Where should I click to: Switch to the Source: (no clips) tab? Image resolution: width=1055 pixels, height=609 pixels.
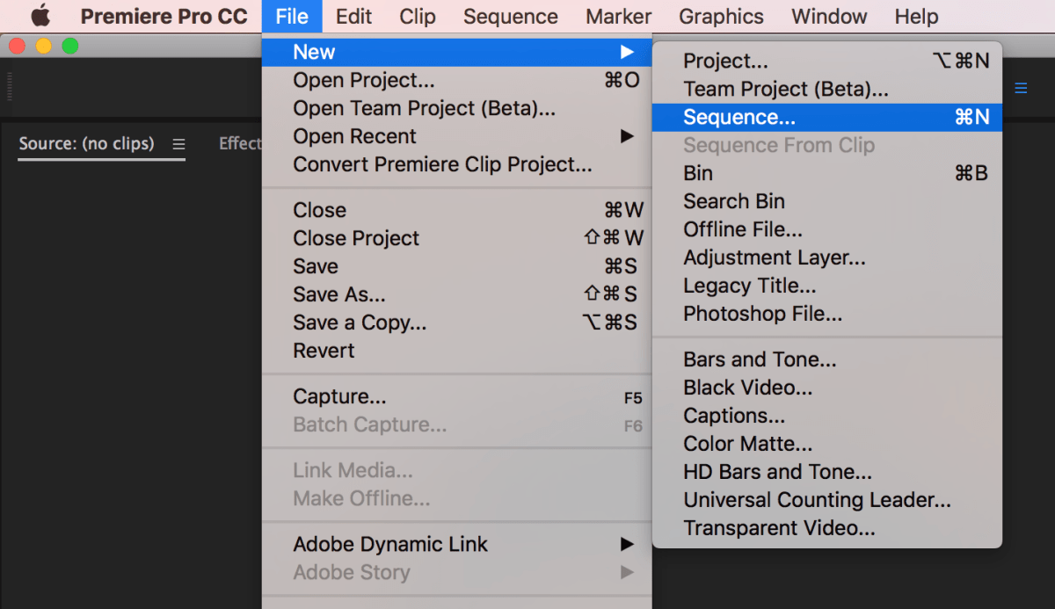tap(86, 144)
